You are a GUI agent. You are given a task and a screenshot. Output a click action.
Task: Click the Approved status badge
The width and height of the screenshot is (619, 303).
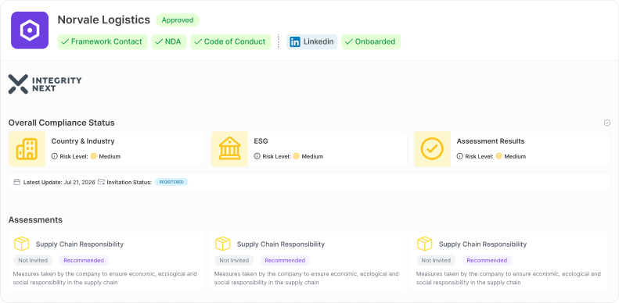click(x=178, y=20)
